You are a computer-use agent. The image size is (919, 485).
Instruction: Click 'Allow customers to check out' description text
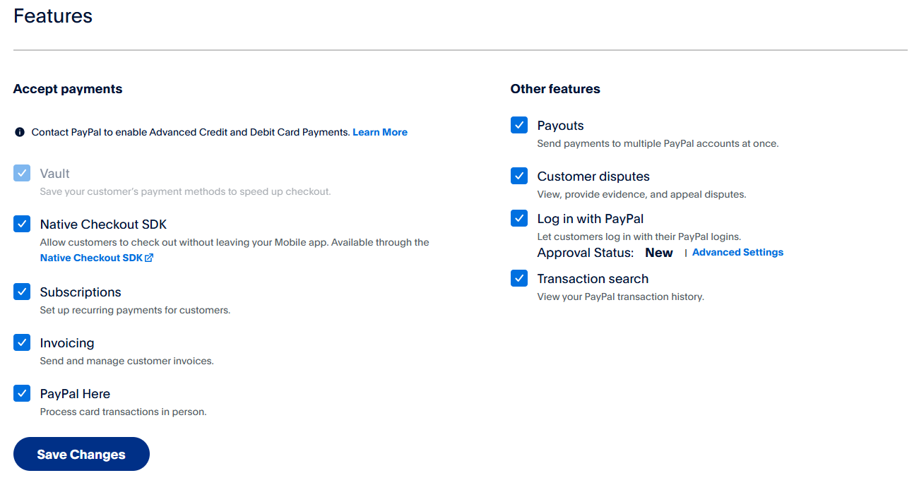click(235, 242)
